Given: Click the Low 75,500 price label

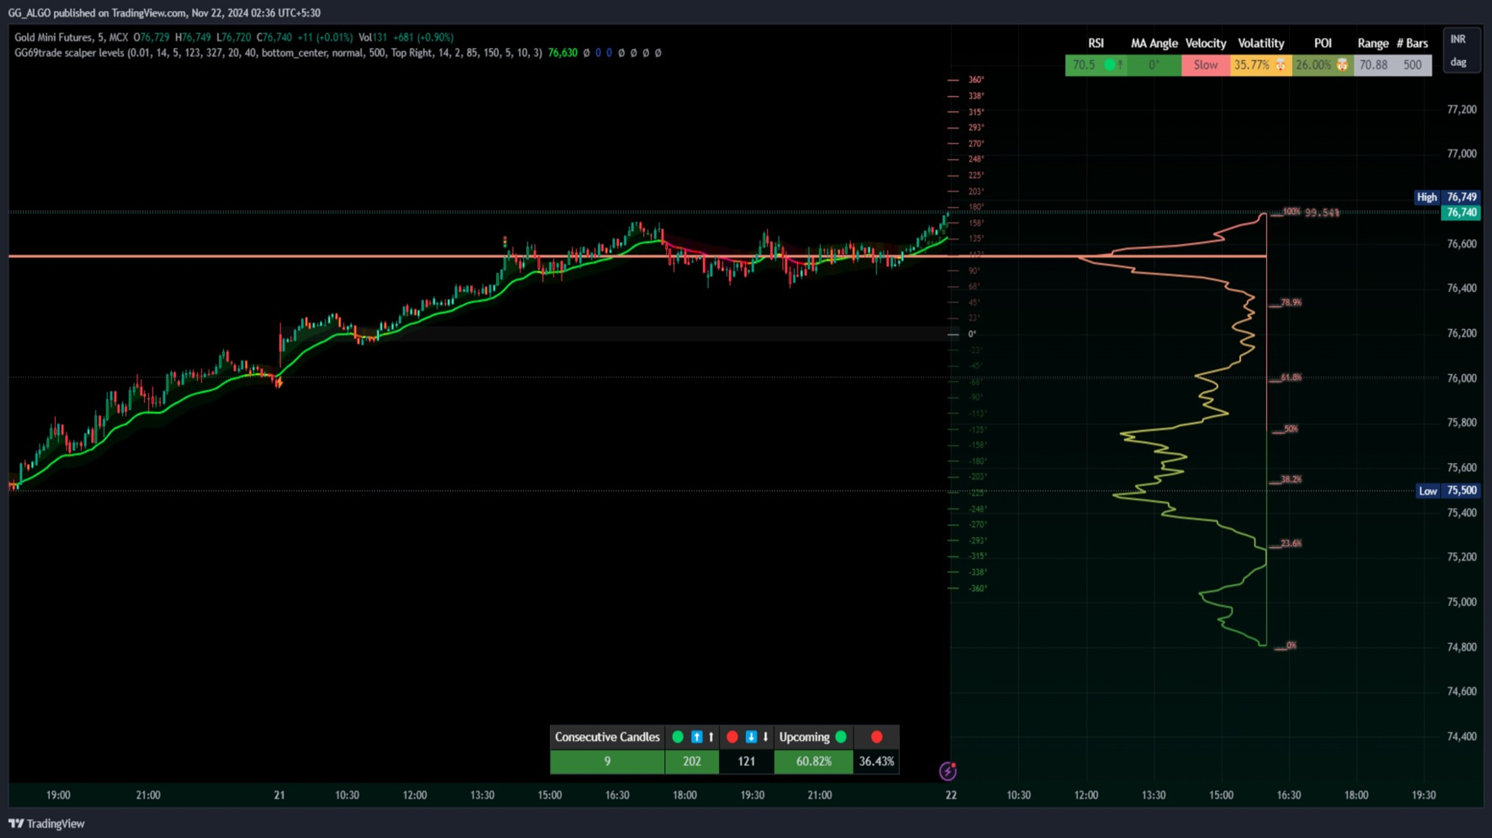Looking at the screenshot, I should pyautogui.click(x=1448, y=490).
